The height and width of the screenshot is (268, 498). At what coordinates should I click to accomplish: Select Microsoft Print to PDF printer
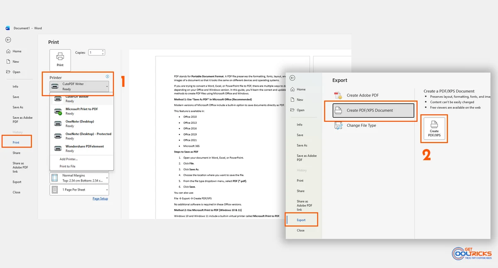(x=82, y=111)
